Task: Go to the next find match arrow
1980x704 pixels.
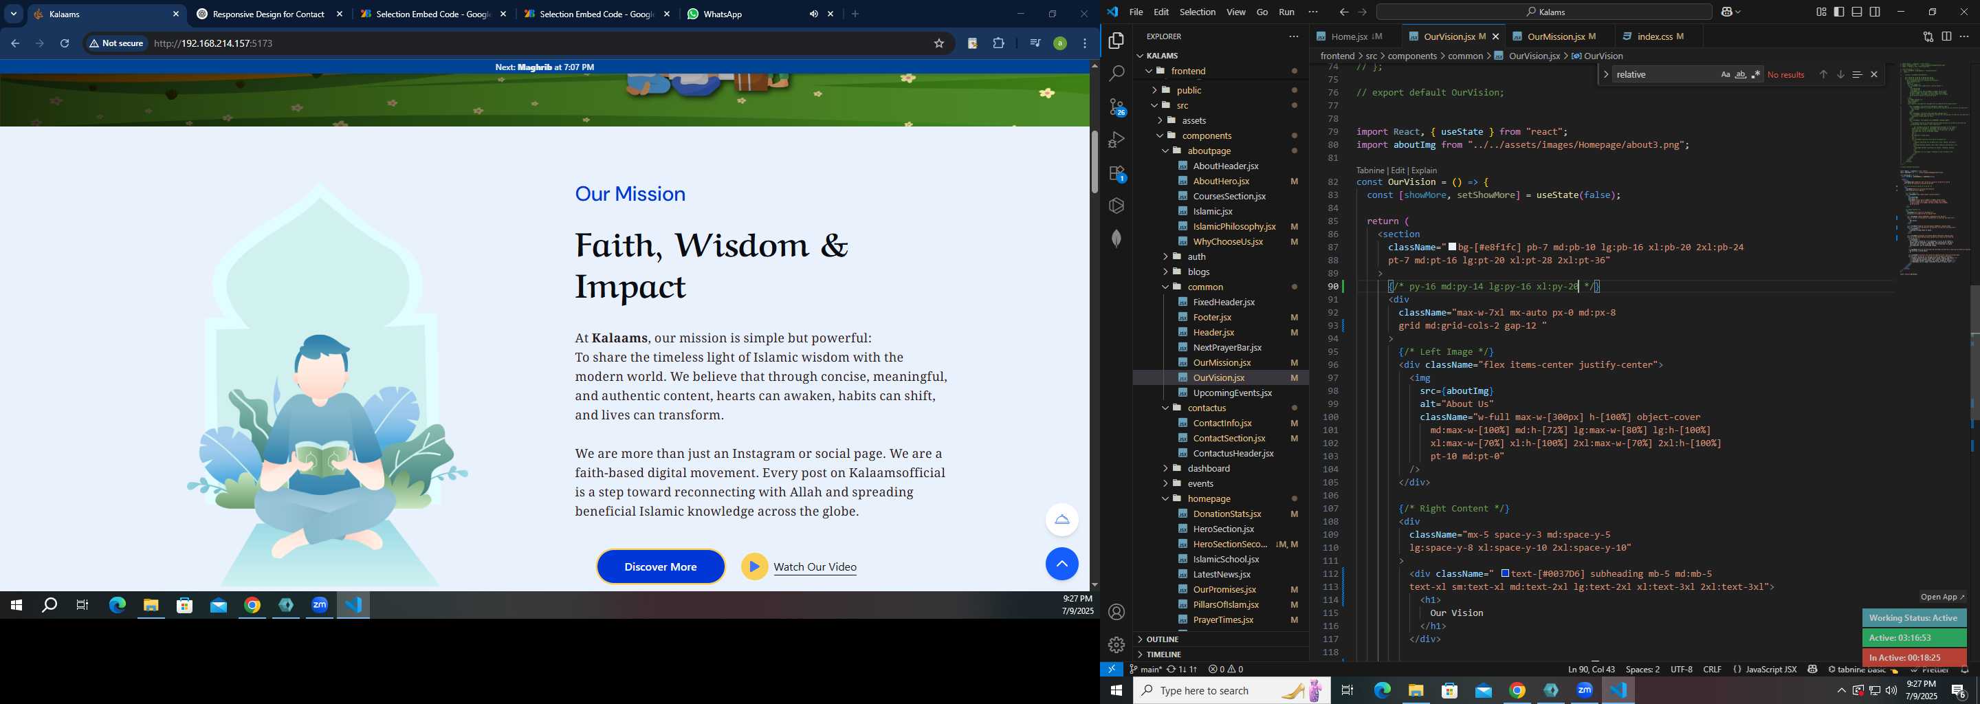Action: pos(1840,74)
